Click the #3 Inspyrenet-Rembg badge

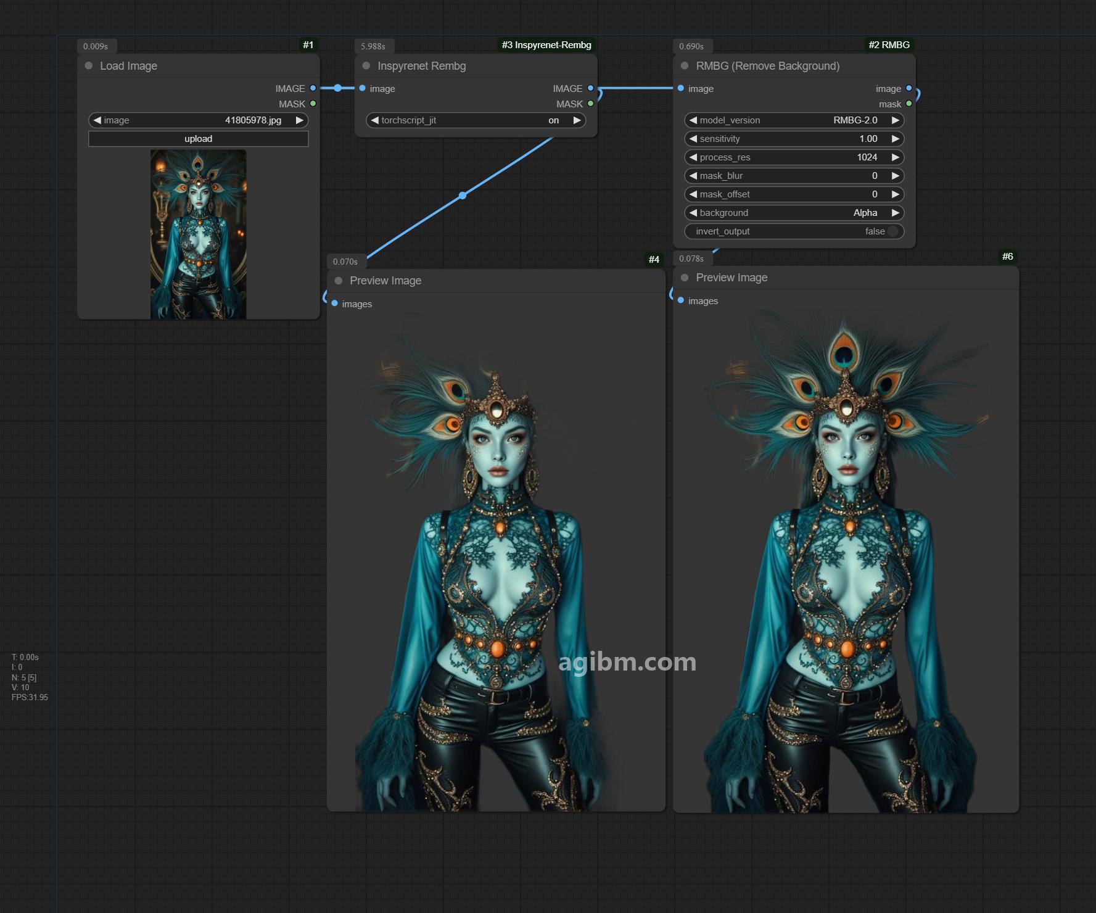[546, 45]
